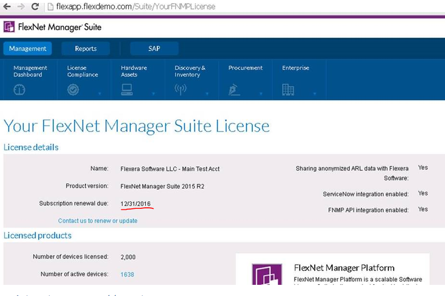The width and height of the screenshot is (445, 296).
Task: Click the browser forward arrow
Action: [21, 6]
